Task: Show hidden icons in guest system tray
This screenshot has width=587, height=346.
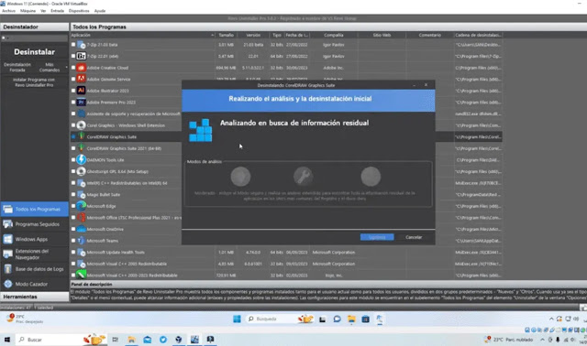Action: click(551, 319)
